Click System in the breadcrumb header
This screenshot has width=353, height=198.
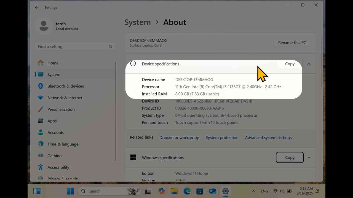tap(137, 22)
